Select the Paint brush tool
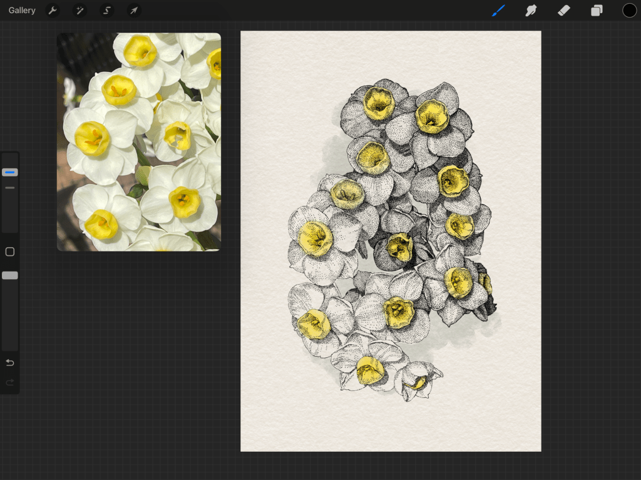Screen dimensions: 641x480 pos(498,11)
